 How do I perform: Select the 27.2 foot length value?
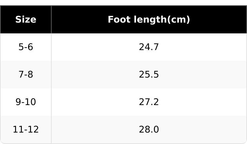click(x=149, y=102)
